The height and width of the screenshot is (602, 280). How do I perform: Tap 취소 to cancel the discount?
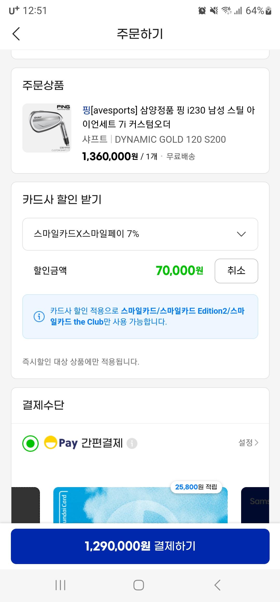click(236, 271)
